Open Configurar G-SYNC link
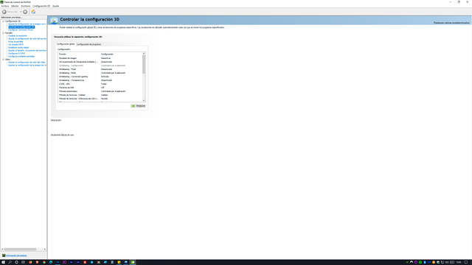Screen dimensions: 472x265 [16, 54]
